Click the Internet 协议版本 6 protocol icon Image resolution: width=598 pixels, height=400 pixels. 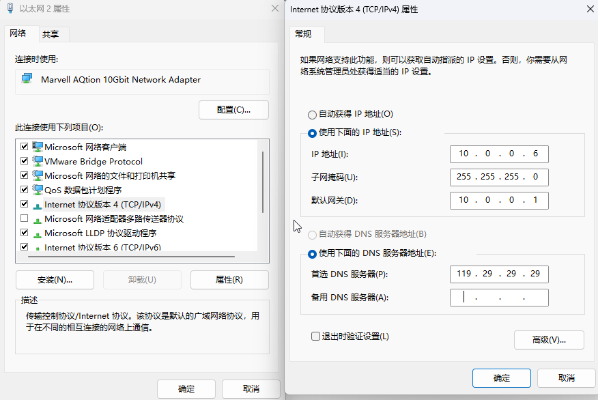(38, 248)
